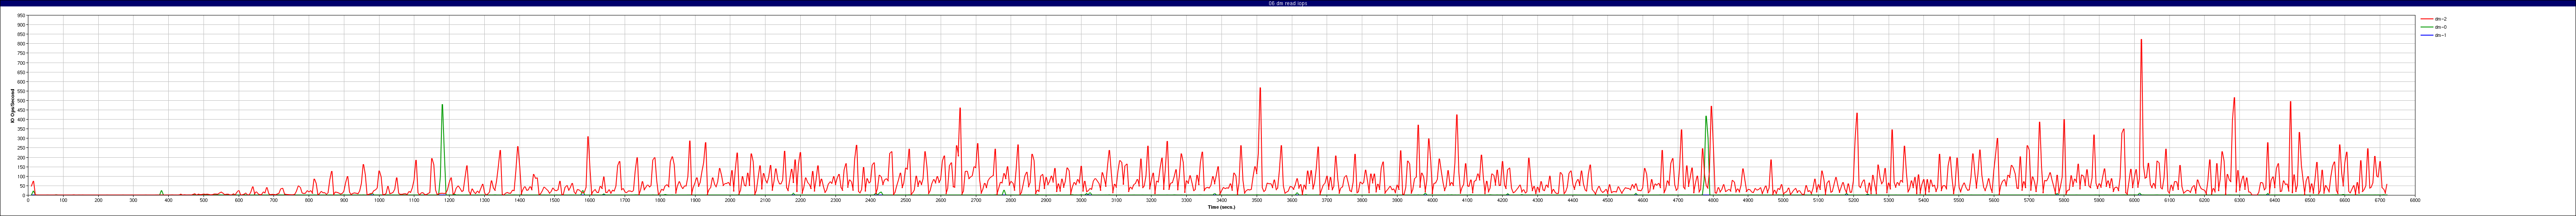Click the x-axis tick label 4000

(x=1432, y=200)
